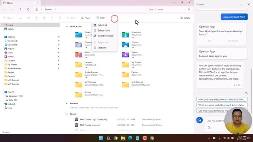Open Microsoft Edge from the taskbar
This screenshot has width=253, height=142.
click(x=130, y=138)
